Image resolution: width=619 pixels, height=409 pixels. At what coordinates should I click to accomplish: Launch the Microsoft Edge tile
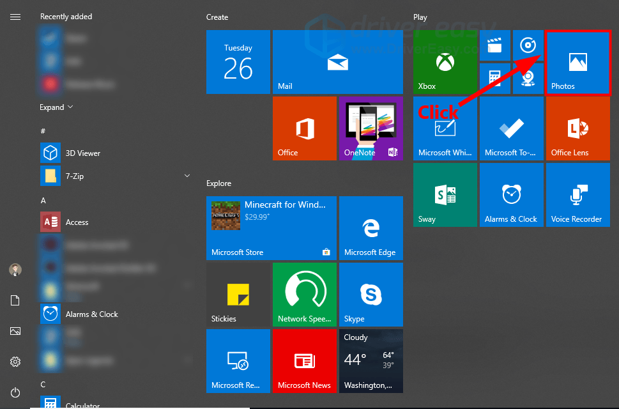click(x=371, y=228)
